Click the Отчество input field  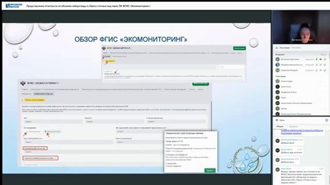(x=176, y=121)
